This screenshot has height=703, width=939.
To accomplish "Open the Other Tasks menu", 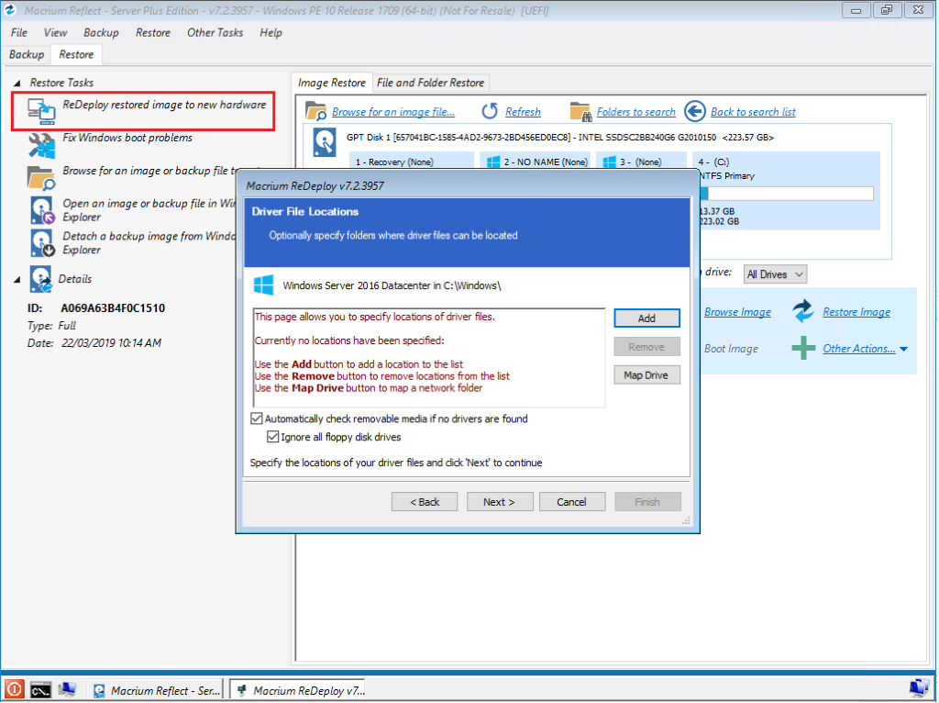I will click(215, 32).
